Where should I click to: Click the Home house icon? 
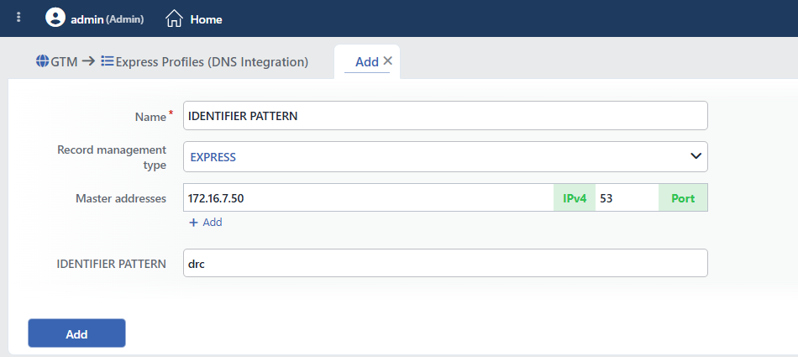tap(174, 18)
